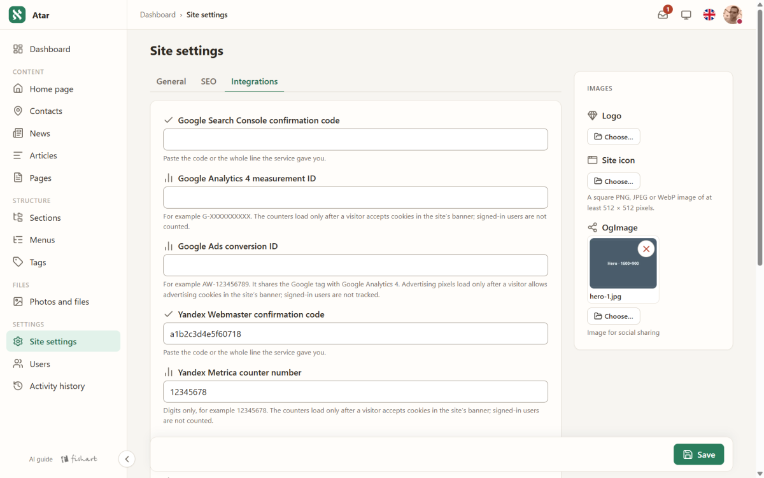The image size is (764, 478).
Task: Open Photos and files
Action: [x=63, y=302]
